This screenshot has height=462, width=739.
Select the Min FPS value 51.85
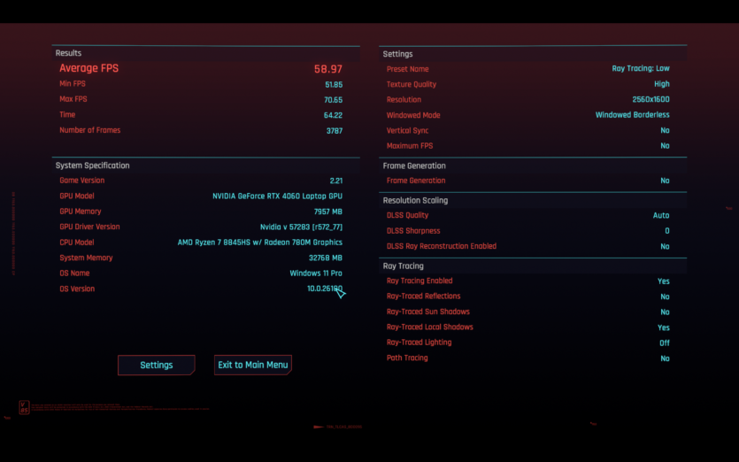334,85
